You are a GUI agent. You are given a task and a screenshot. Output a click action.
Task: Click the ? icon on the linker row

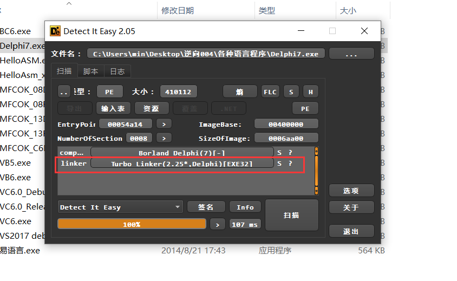pos(290,163)
